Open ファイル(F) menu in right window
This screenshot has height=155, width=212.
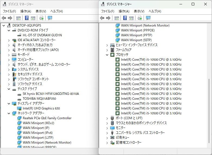pos(107,11)
